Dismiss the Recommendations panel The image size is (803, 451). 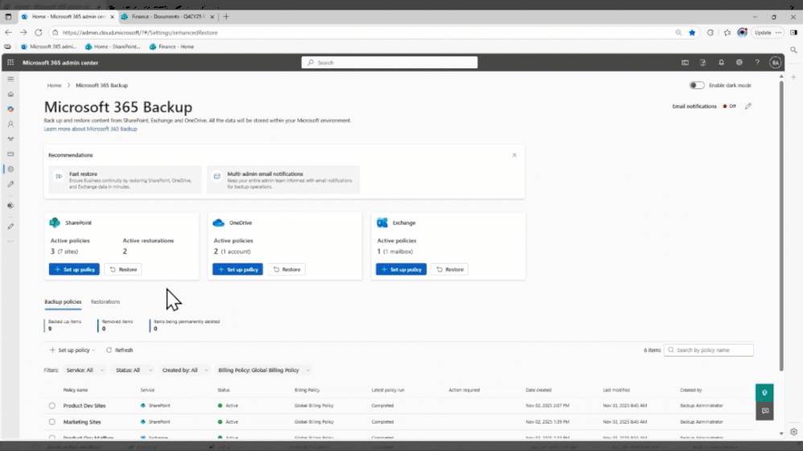[x=514, y=155]
